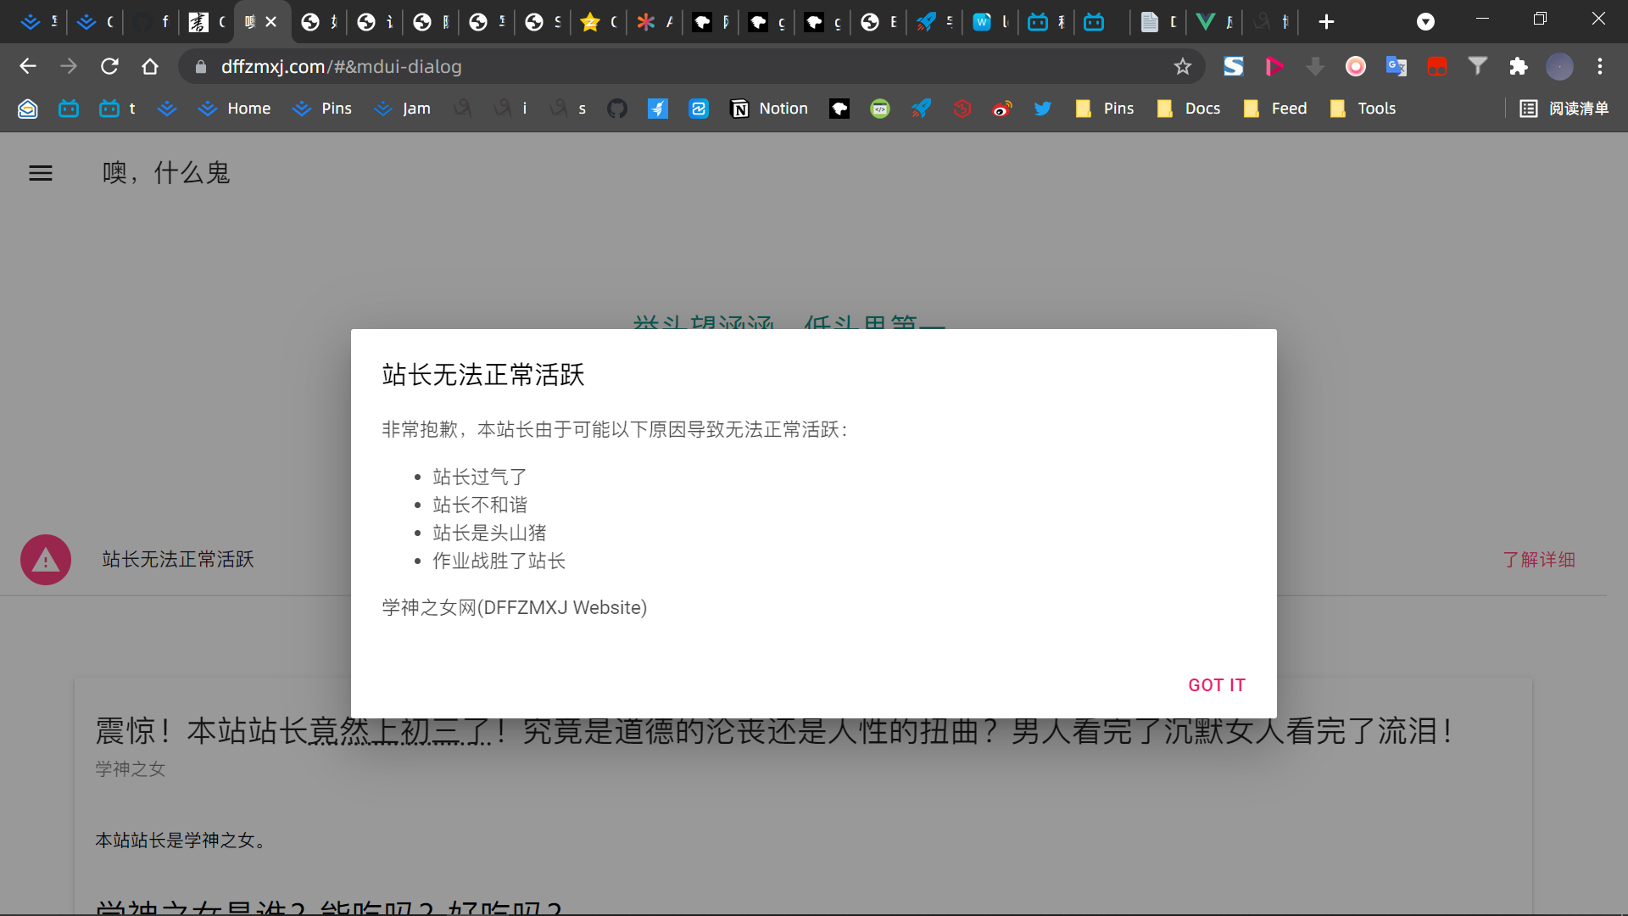Open the 了解详细 link

click(1538, 560)
